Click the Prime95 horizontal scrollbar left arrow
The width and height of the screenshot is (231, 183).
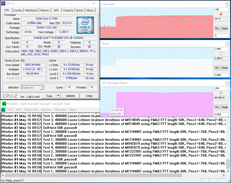[3, 175]
